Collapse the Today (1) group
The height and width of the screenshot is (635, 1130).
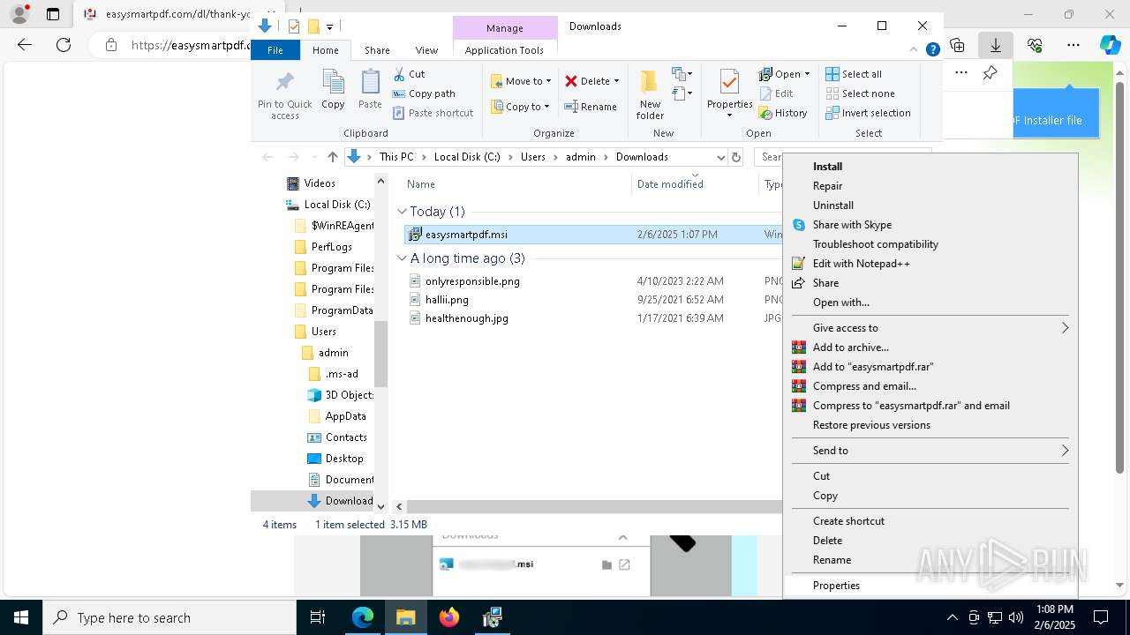pyautogui.click(x=402, y=212)
